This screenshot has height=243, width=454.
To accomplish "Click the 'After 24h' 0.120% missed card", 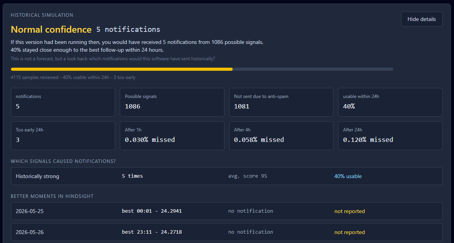I will tap(390, 136).
